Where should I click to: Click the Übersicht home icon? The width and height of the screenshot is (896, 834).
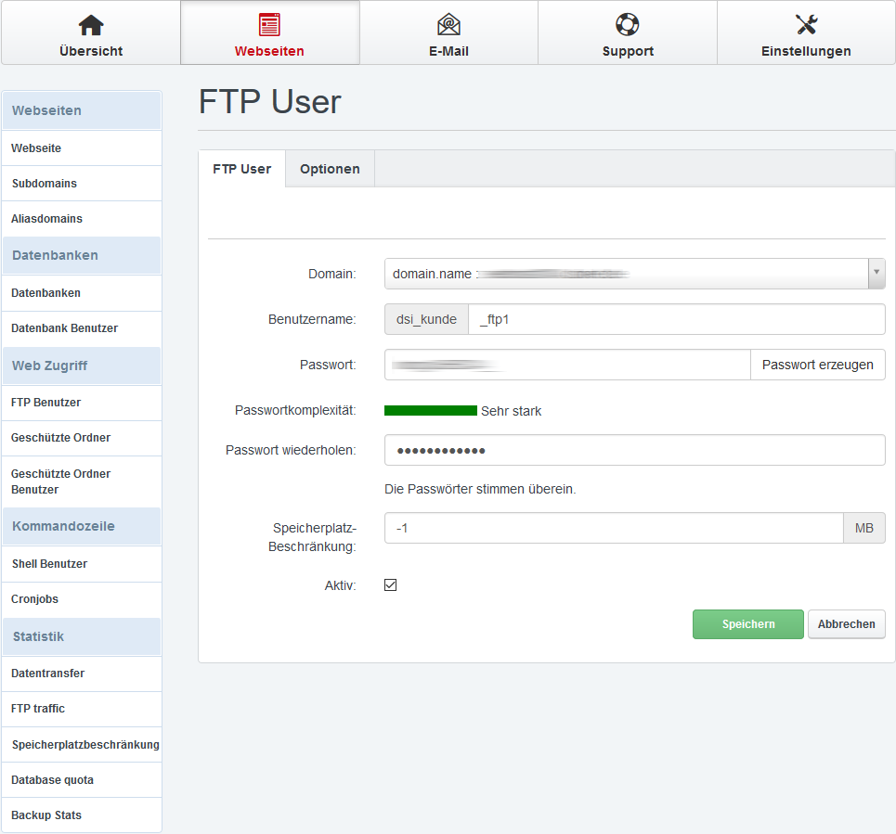90,25
